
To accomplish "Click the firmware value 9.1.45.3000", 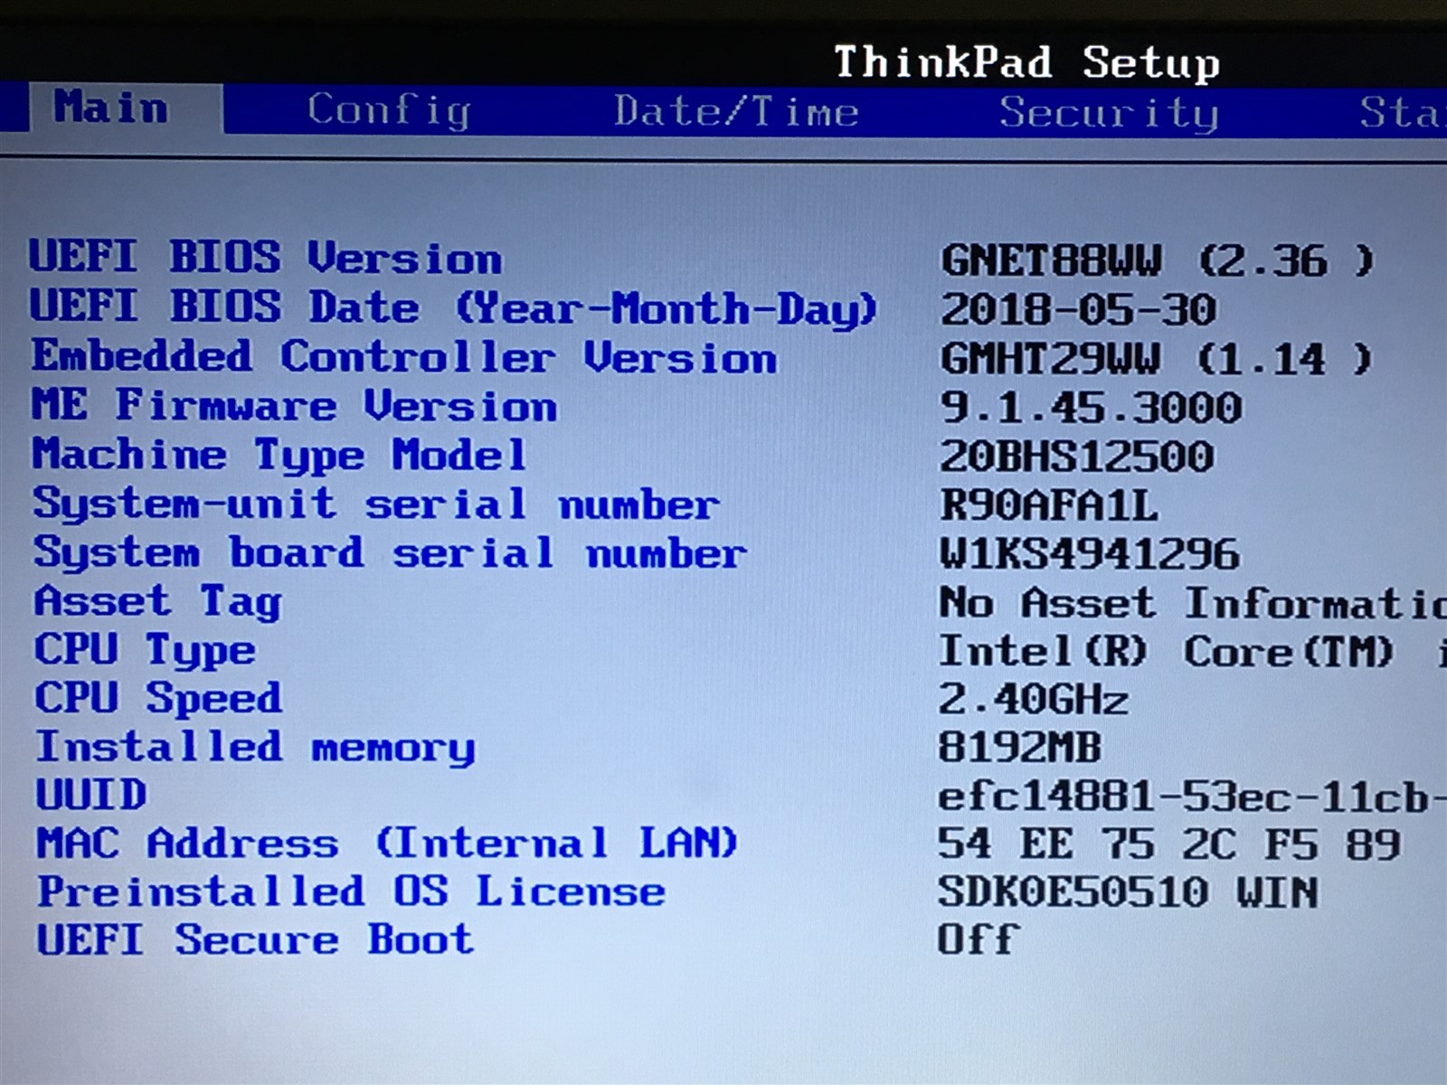I will click(x=1091, y=408).
